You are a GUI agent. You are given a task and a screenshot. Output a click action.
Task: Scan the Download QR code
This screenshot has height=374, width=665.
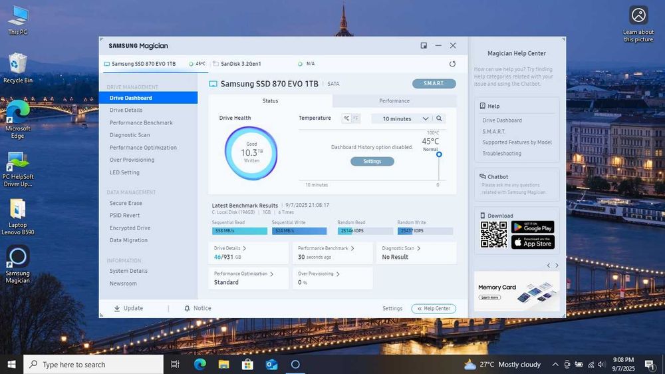[493, 234]
